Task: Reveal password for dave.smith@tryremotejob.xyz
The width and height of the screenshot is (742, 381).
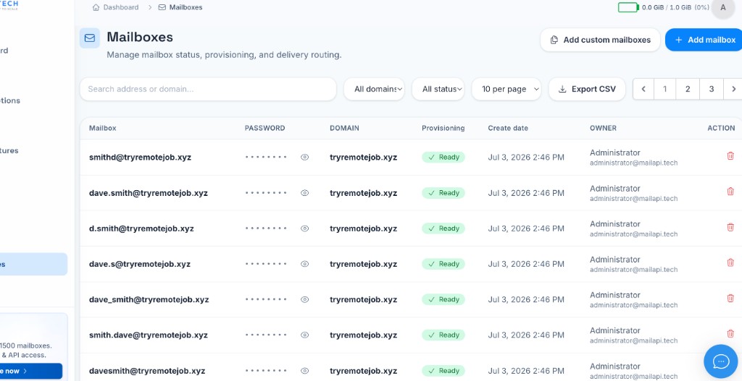Action: 305,192
